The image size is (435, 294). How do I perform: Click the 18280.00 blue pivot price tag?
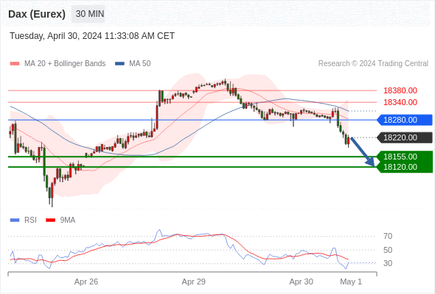click(x=405, y=120)
